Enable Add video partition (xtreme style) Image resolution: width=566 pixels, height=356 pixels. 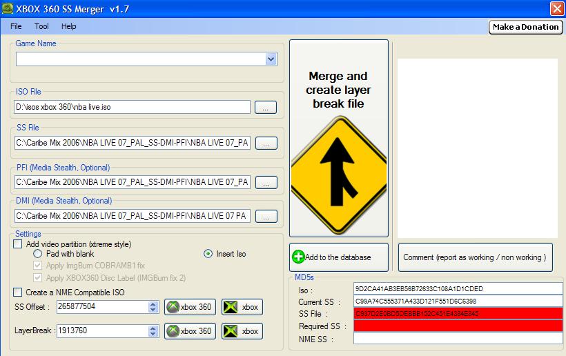pos(18,244)
